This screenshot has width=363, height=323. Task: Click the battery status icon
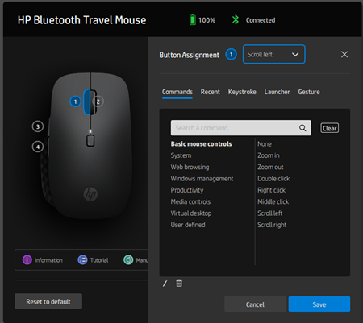click(x=193, y=20)
